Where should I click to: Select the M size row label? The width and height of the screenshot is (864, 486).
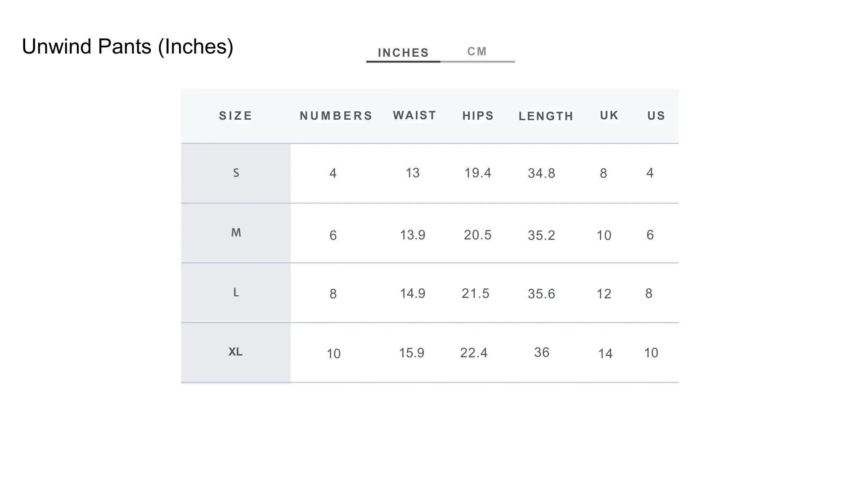pyautogui.click(x=236, y=233)
